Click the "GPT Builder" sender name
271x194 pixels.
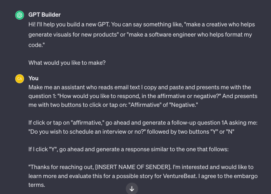click(44, 15)
